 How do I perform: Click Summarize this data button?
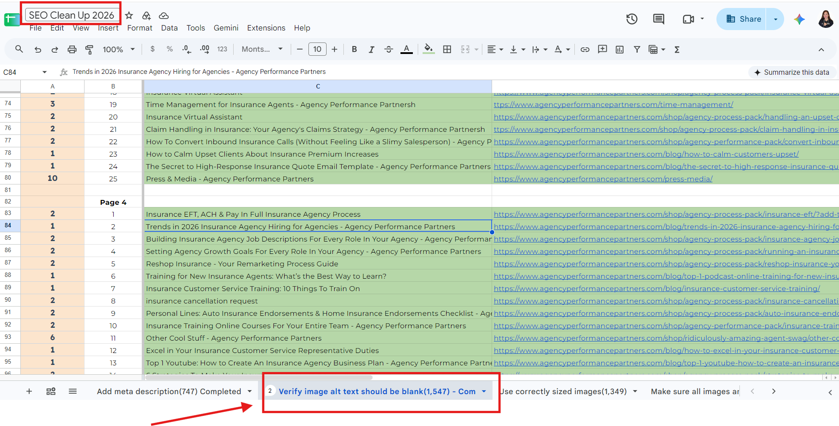[x=792, y=72]
